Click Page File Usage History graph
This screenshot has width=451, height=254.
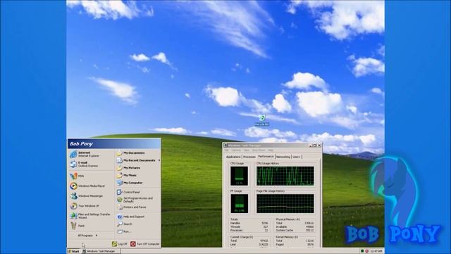coord(285,204)
